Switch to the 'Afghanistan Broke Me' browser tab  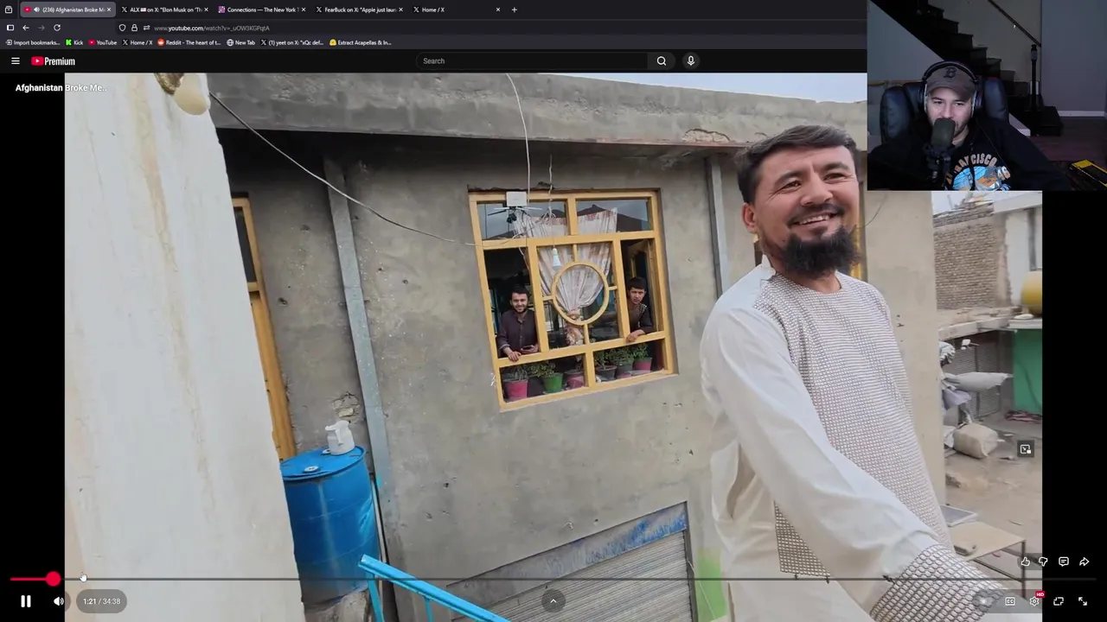click(68, 10)
